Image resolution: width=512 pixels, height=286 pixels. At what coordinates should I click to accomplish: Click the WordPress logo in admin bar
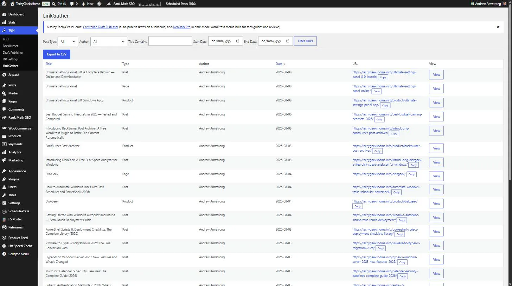tap(4, 4)
